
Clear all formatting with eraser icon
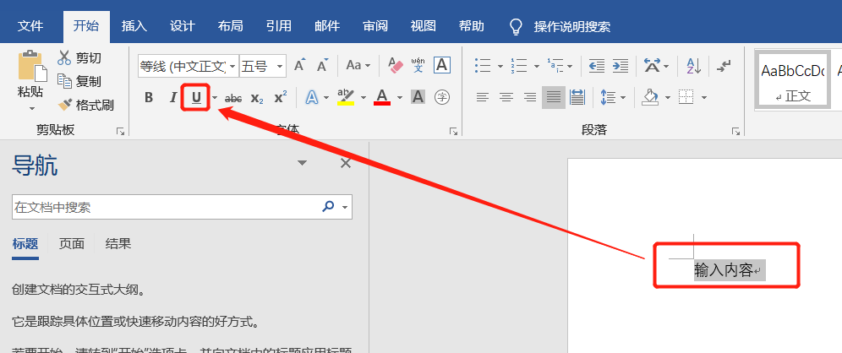396,66
